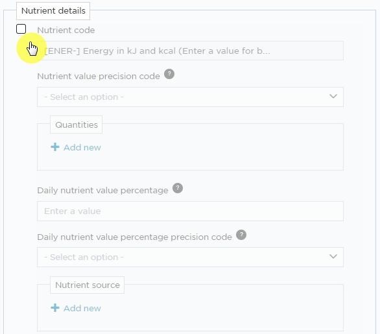Click the Nutrient code label
This screenshot has width=380, height=334.
click(x=66, y=30)
